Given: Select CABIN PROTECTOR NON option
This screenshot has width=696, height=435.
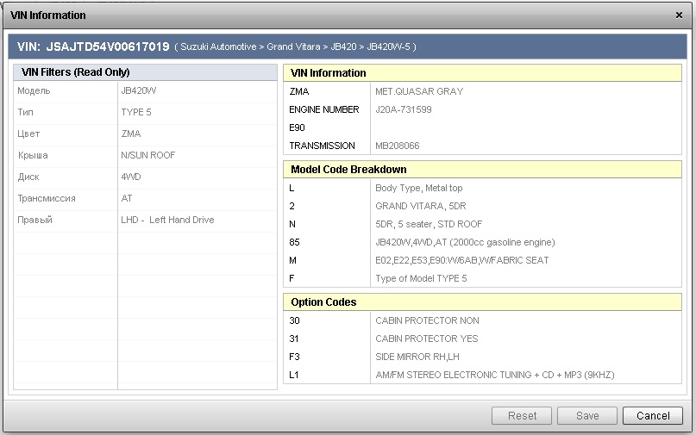Looking at the screenshot, I should tap(427, 320).
